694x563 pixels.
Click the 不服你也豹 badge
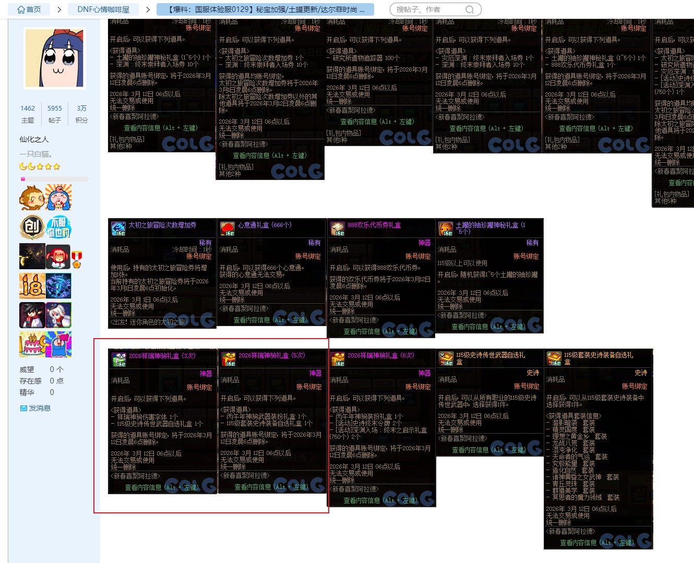(58, 227)
